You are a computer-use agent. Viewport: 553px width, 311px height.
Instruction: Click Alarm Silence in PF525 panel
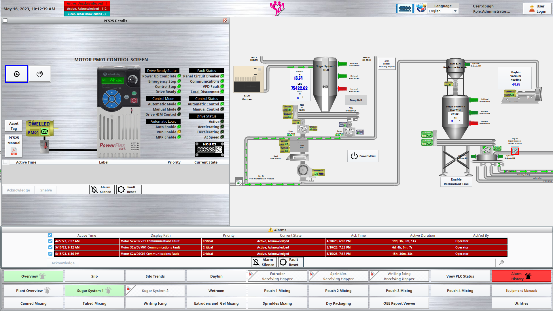102,189
